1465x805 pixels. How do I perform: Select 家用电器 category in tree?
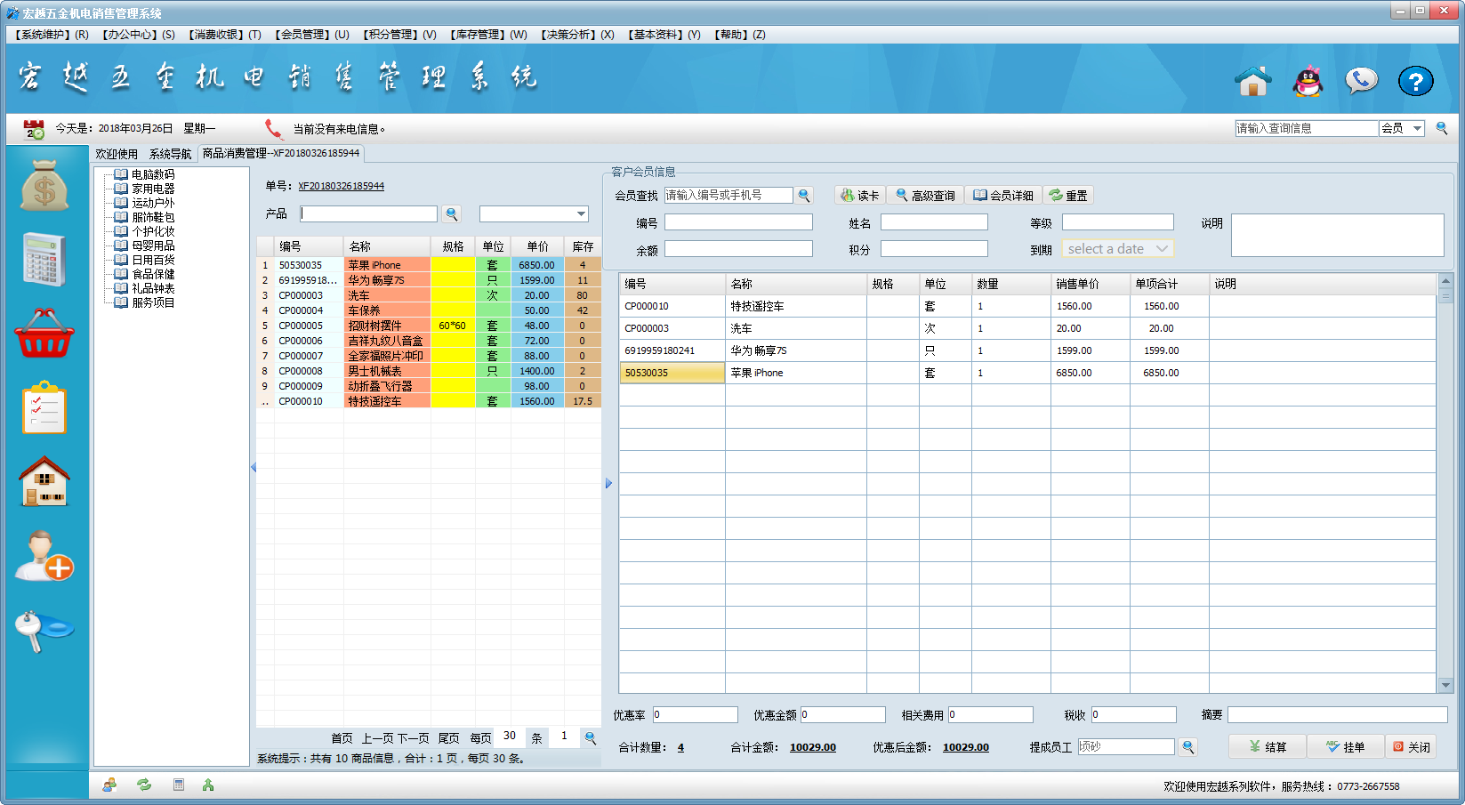pyautogui.click(x=153, y=189)
